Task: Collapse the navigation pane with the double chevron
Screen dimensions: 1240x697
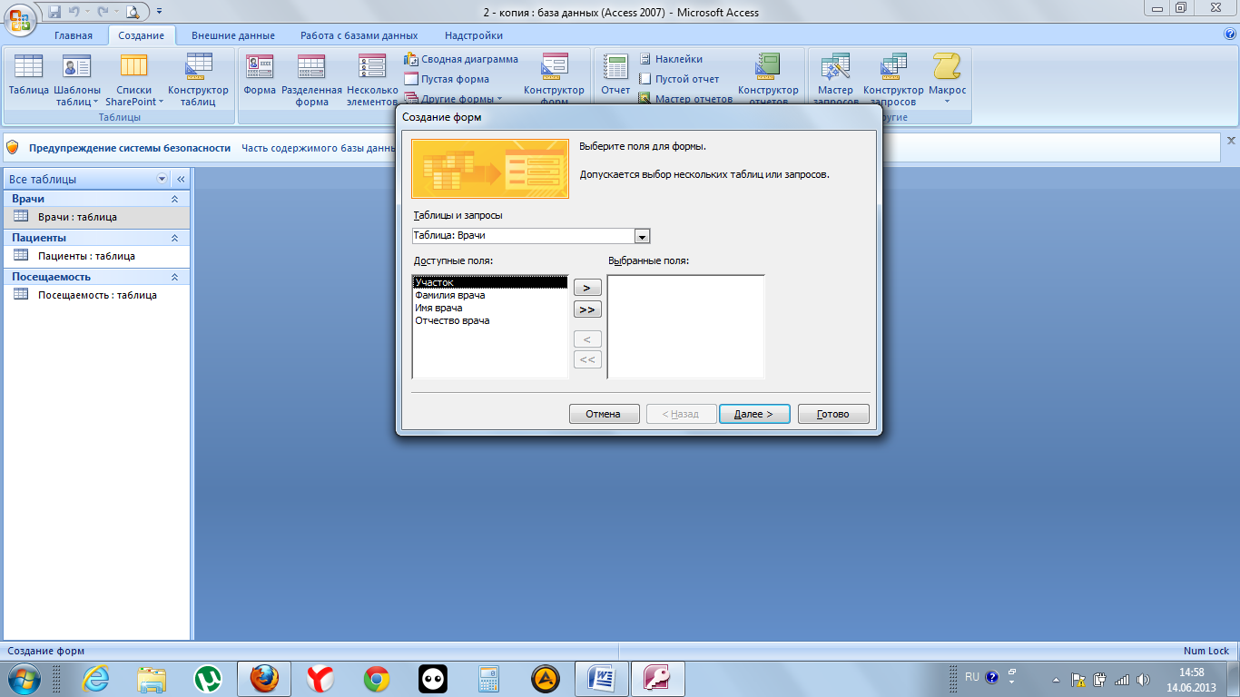Action: click(180, 179)
